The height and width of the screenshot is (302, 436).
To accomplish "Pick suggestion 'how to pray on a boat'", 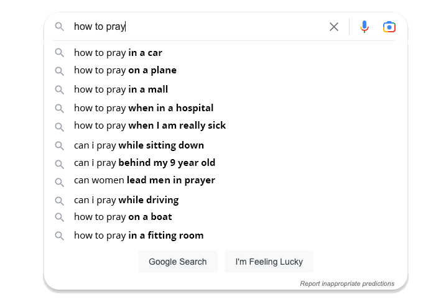I will pyautogui.click(x=123, y=217).
